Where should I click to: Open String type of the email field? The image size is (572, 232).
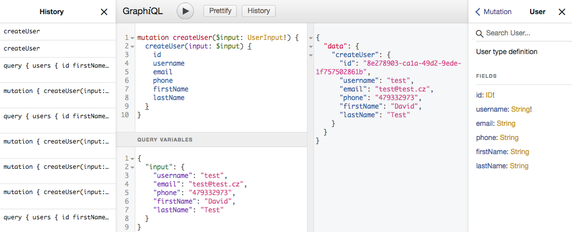tap(505, 123)
